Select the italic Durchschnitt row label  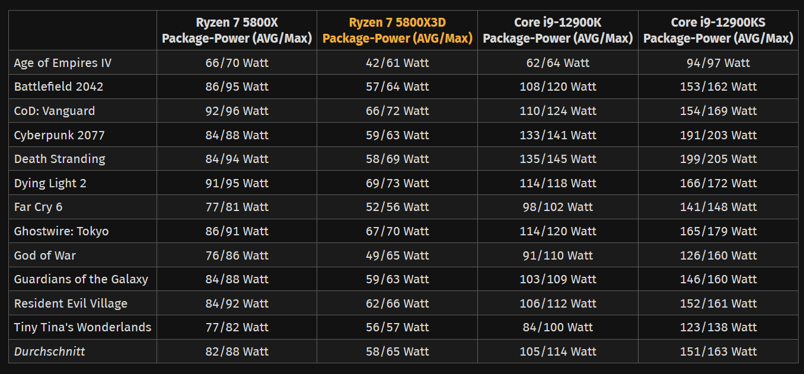50,351
